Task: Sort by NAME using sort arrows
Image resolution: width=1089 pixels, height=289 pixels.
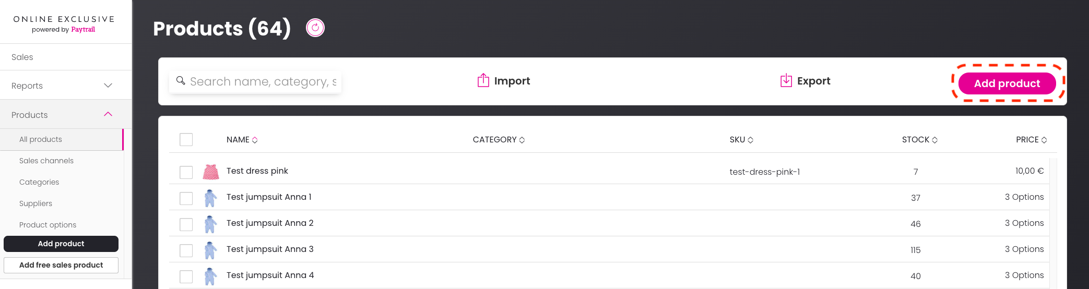Action: [x=255, y=140]
